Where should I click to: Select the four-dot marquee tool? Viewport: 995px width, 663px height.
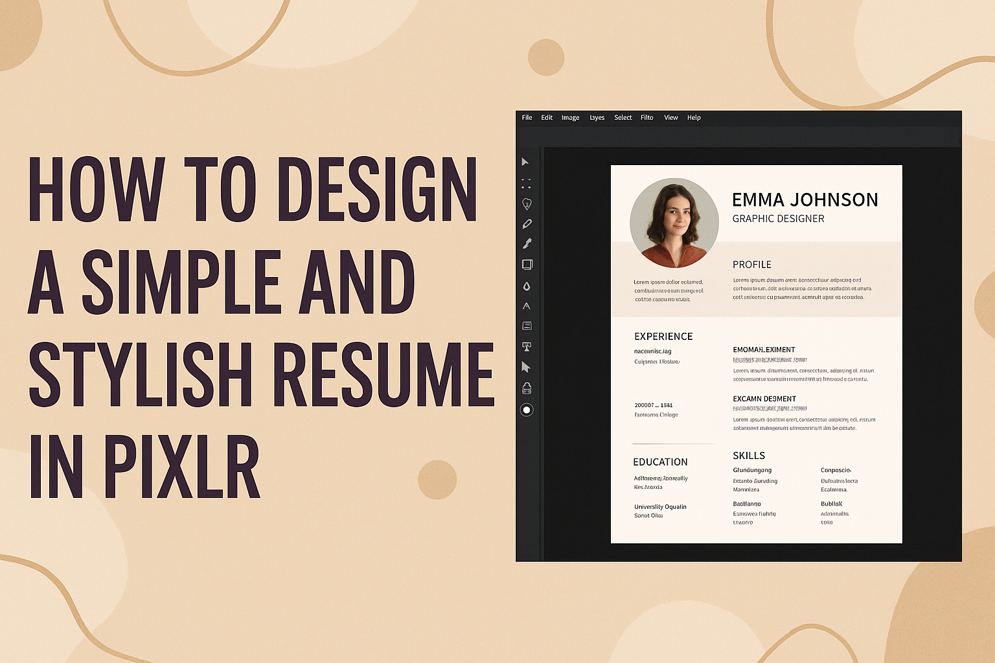pyautogui.click(x=526, y=183)
